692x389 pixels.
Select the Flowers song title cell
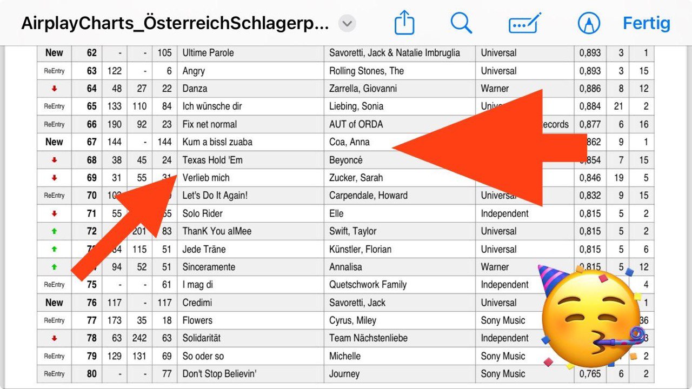(x=250, y=320)
